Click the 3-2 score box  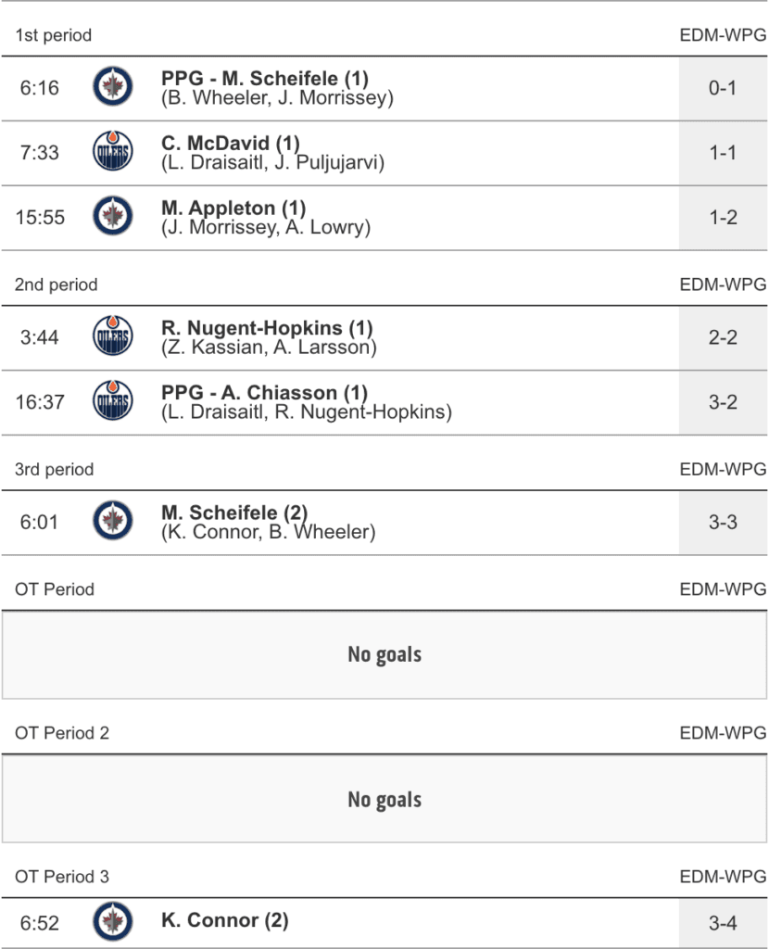click(723, 401)
